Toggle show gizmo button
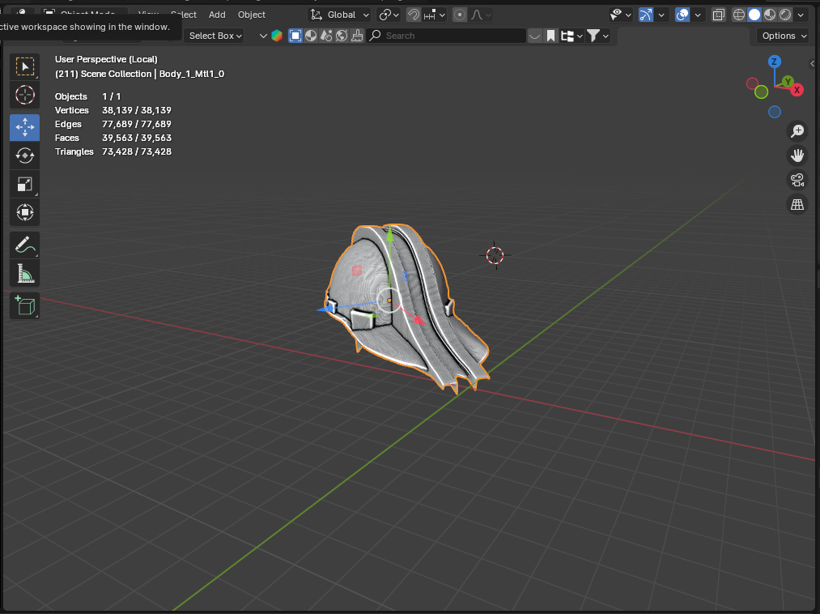The image size is (820, 614). 647,15
